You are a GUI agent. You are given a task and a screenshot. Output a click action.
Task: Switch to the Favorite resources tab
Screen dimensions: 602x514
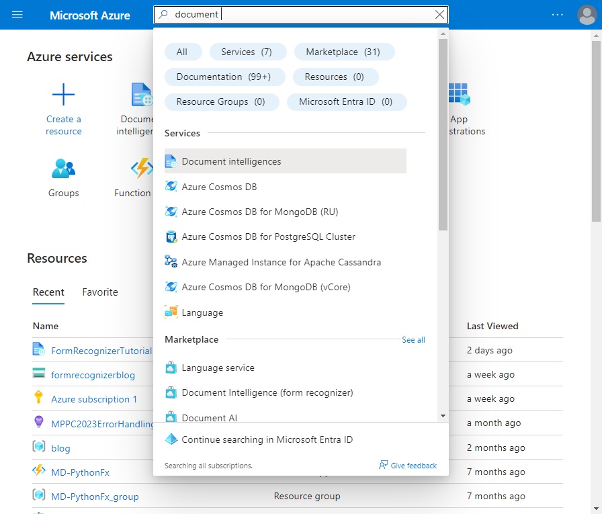coord(100,292)
